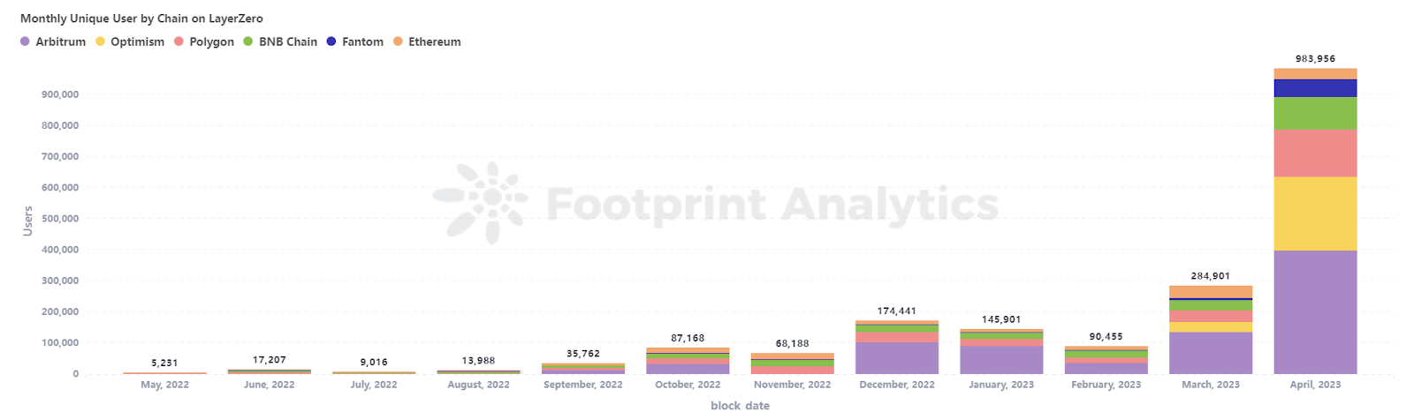Click the Footprint Analytics watermark logo
This screenshot has height=412, width=1414.
click(480, 203)
